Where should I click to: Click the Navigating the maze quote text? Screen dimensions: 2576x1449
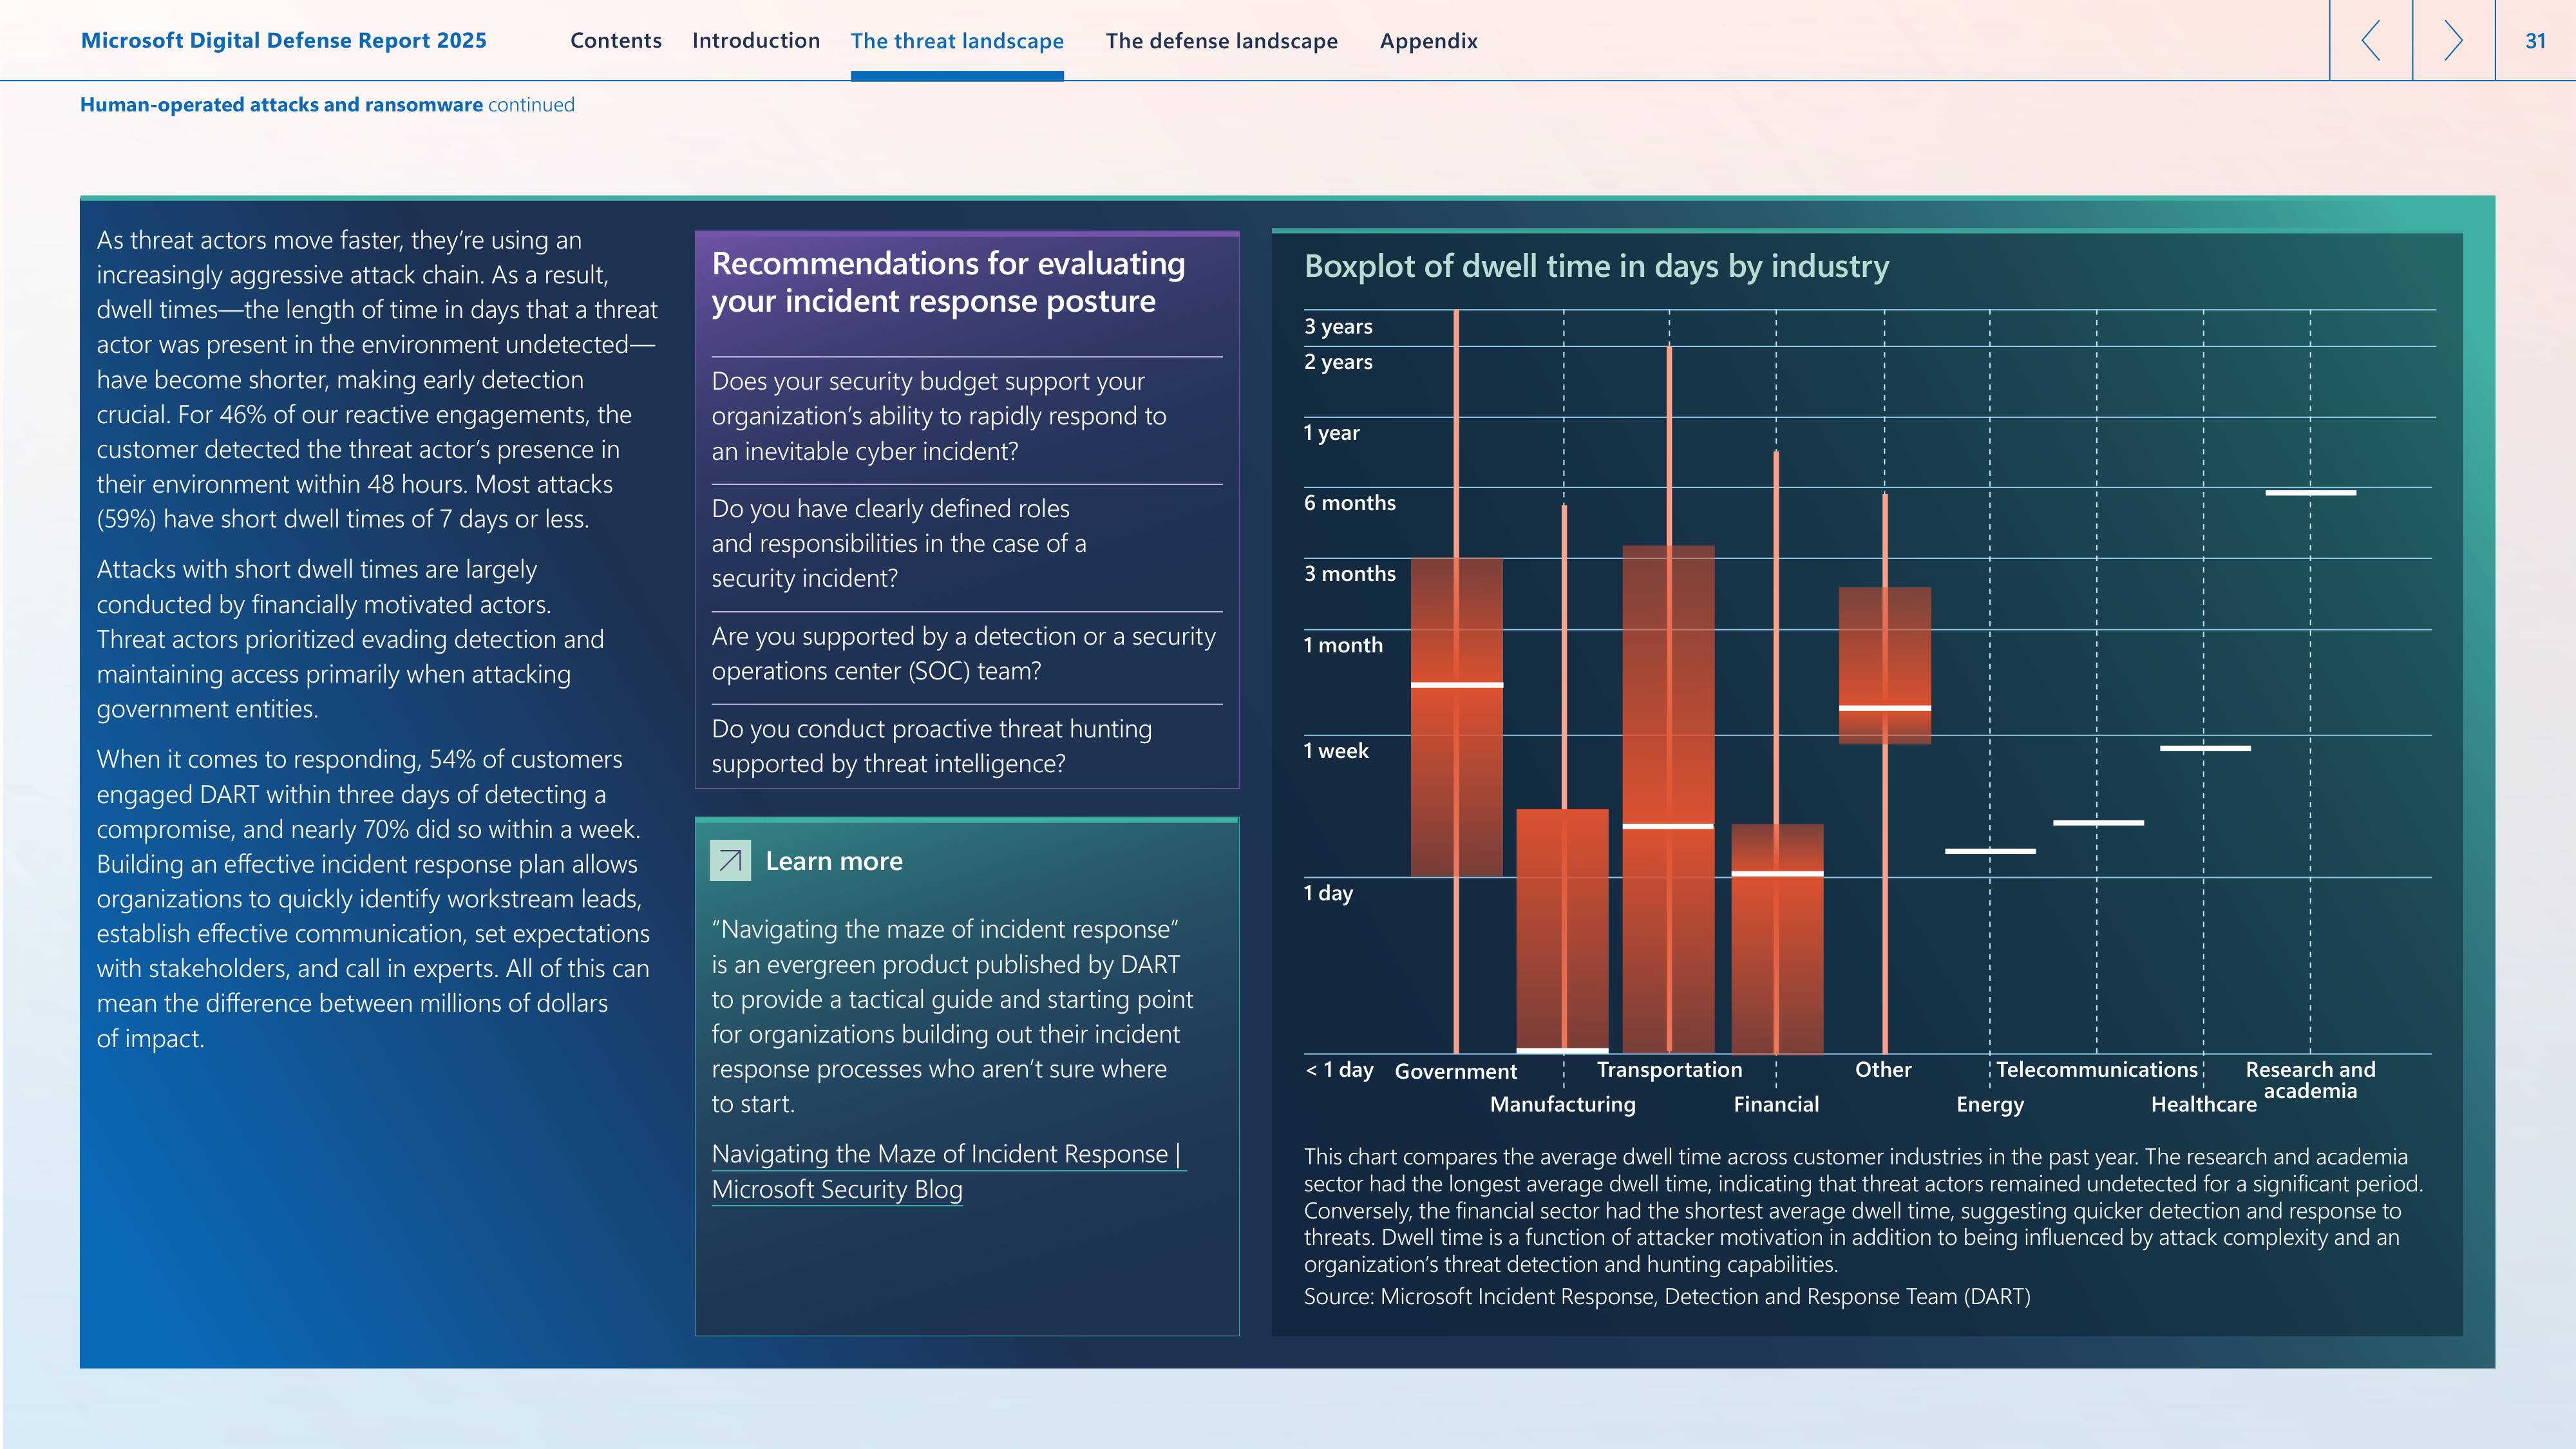pos(952,1016)
